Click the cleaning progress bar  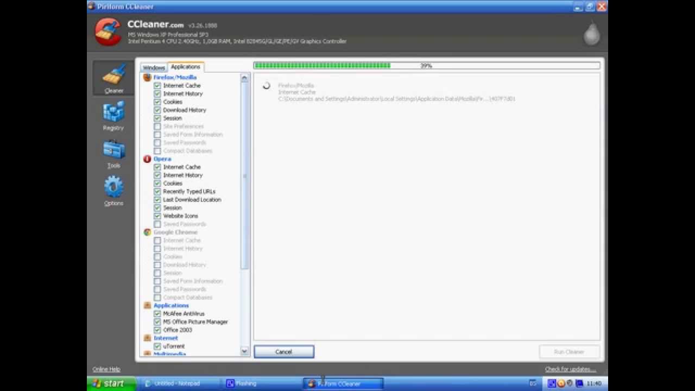click(x=427, y=66)
